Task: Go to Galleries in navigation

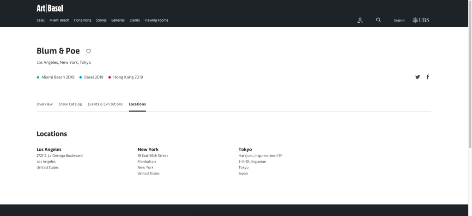Action: click(118, 20)
